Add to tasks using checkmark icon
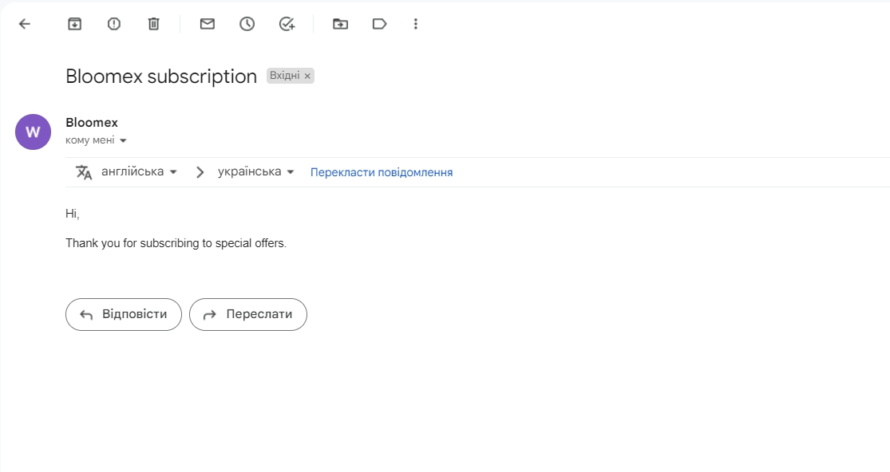This screenshot has height=472, width=890. click(x=287, y=24)
